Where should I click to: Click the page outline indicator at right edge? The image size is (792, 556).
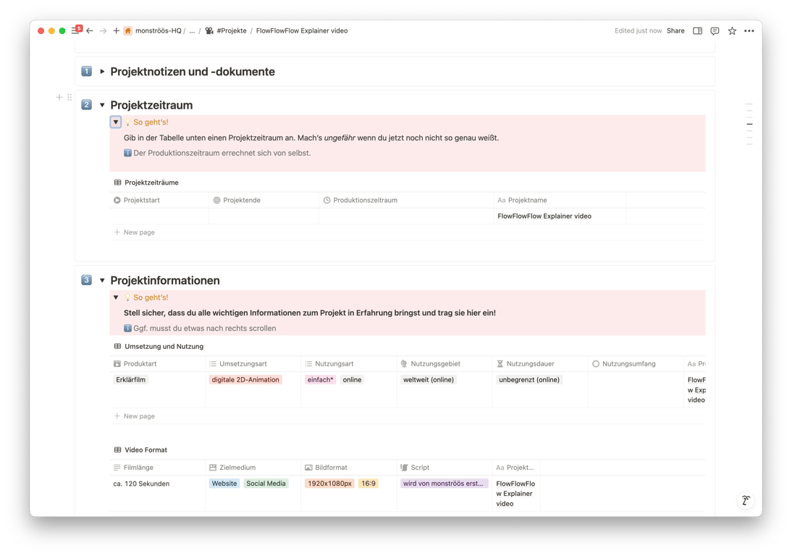click(749, 125)
